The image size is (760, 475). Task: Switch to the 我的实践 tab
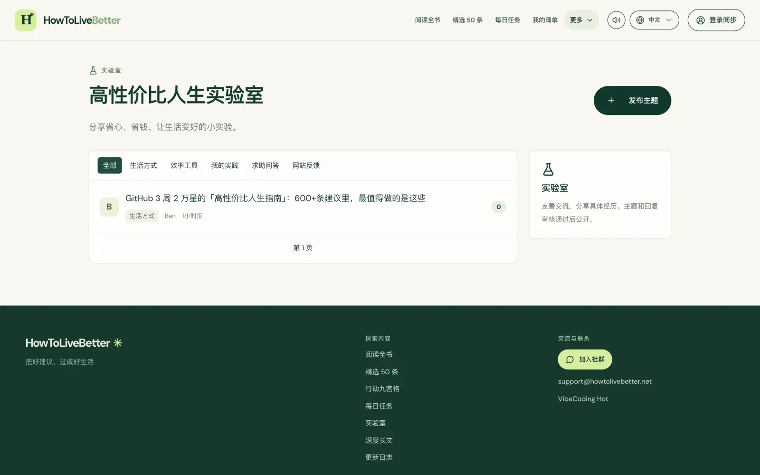[225, 165]
